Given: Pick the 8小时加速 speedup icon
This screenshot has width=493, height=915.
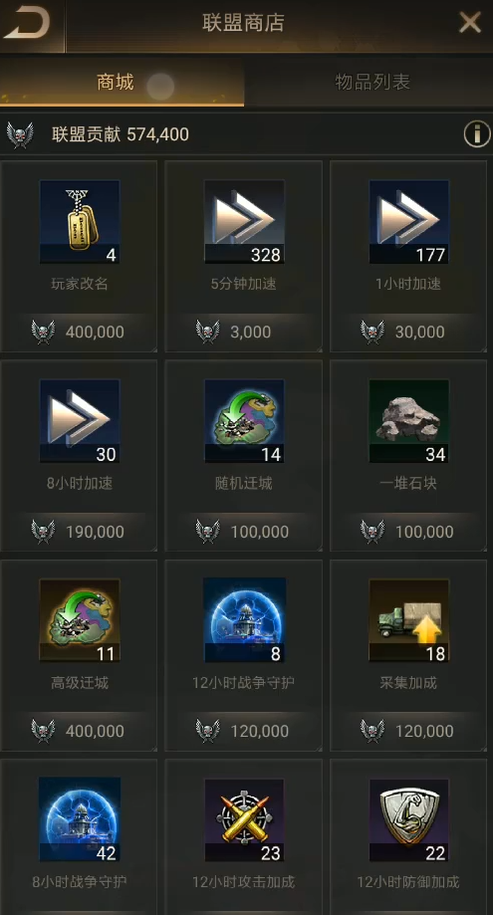Looking at the screenshot, I should (80, 421).
